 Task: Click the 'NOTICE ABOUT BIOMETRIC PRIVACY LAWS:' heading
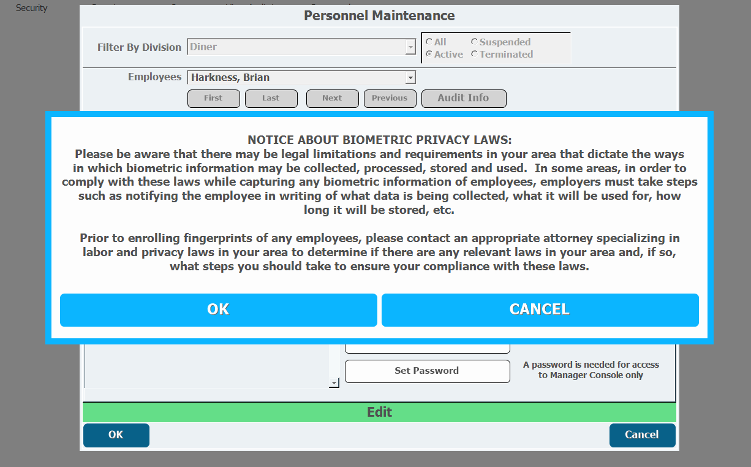coord(379,140)
